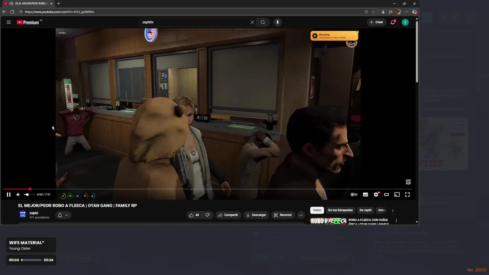The image size is (489, 275).
Task: Click the page vertical scrollbar
Action: [x=417, y=52]
